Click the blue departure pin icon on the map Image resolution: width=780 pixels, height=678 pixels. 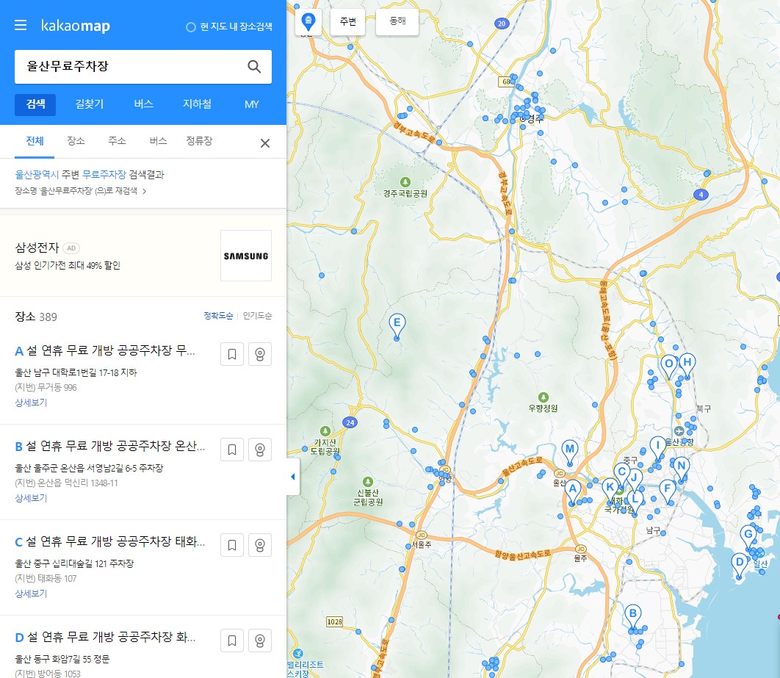click(308, 21)
